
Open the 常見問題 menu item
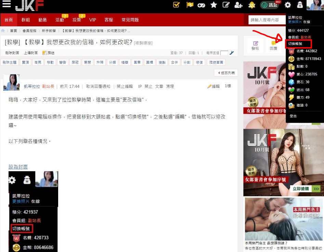[130, 20]
